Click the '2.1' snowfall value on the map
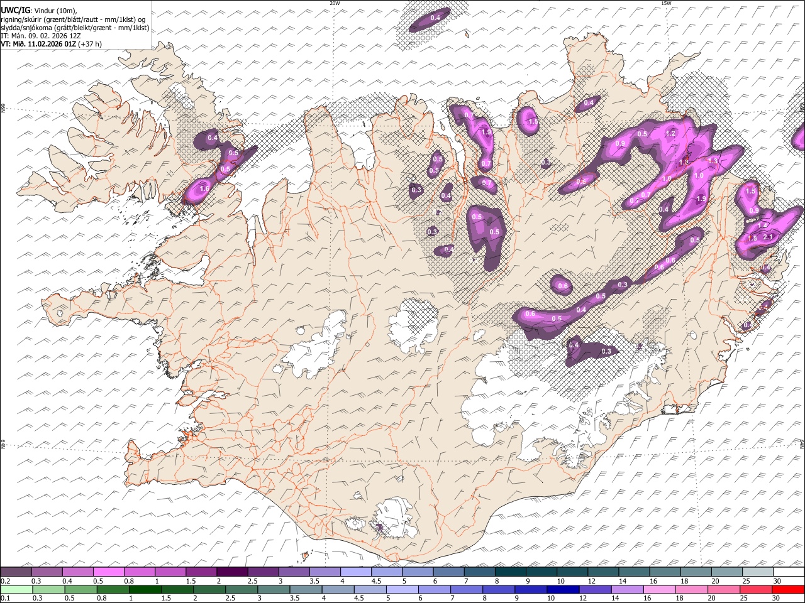 767,237
